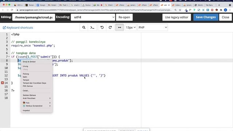233x131 pixels.
Task: Switch to the Fwd: Gmail tab
Action: [63, 5]
